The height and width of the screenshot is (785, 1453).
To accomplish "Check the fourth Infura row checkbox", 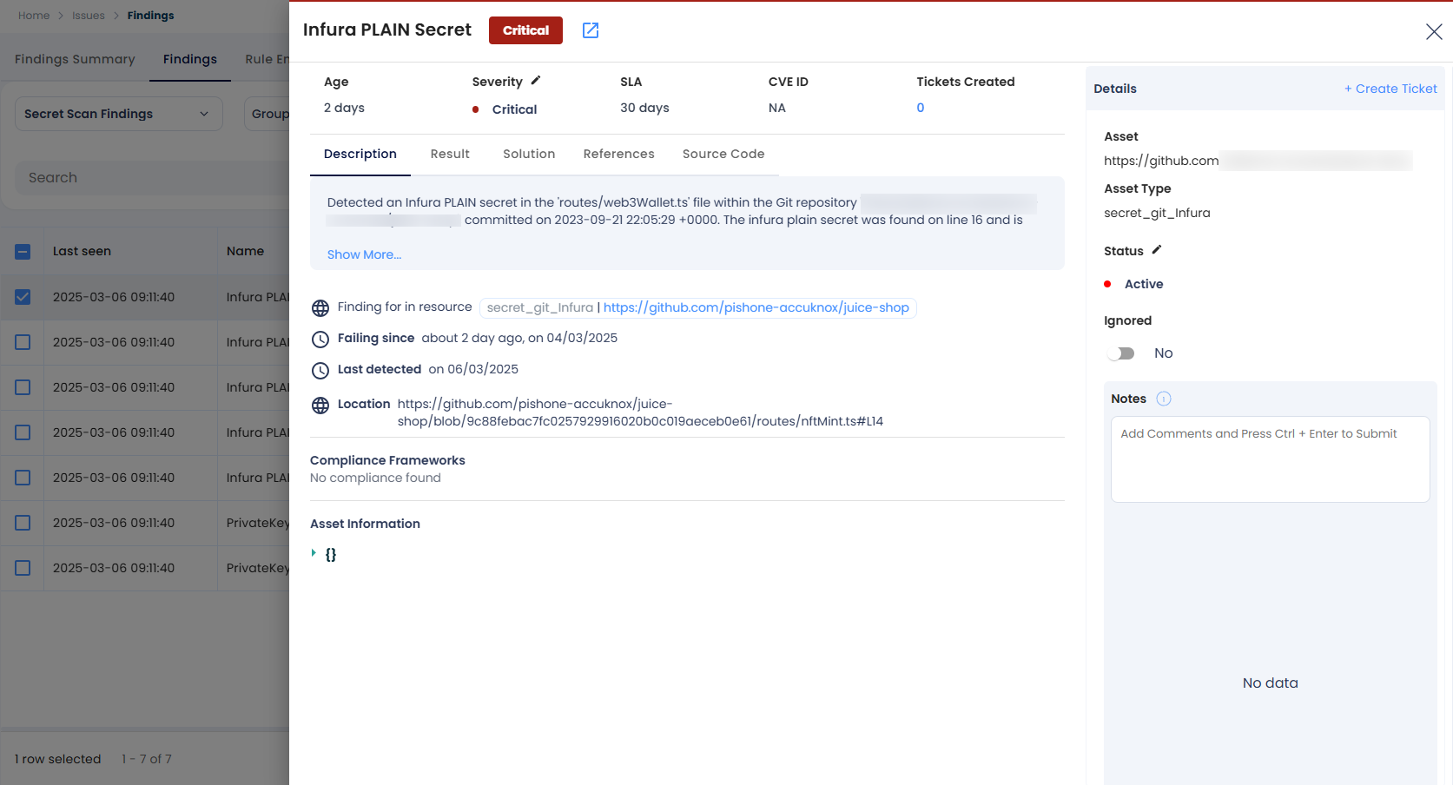I will tap(23, 432).
